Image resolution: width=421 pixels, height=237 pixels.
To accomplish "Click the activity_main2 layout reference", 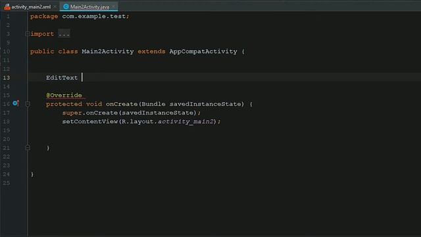I will (186, 121).
